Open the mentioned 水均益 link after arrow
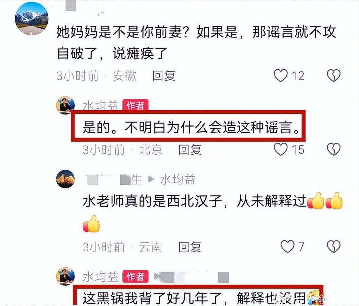Viewport: 359px width, 306px height. [x=178, y=180]
